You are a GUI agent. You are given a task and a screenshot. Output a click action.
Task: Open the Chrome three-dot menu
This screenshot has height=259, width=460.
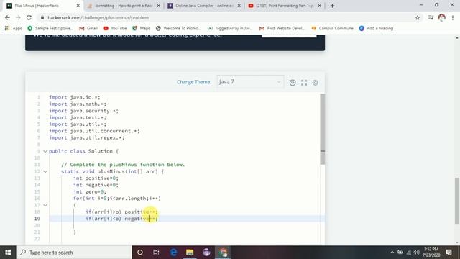pos(453,17)
